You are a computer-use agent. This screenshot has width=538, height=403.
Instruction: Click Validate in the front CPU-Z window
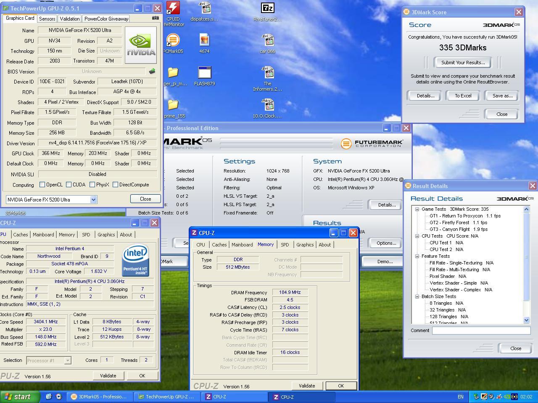coord(306,386)
